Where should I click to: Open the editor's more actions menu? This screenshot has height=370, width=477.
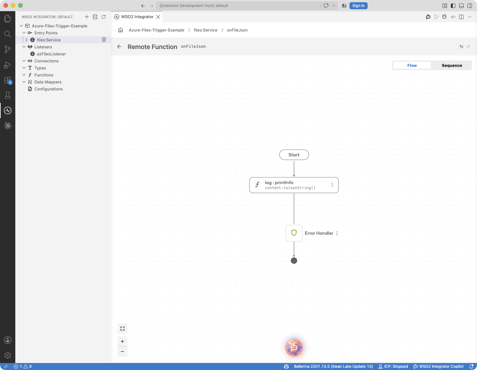click(x=470, y=17)
